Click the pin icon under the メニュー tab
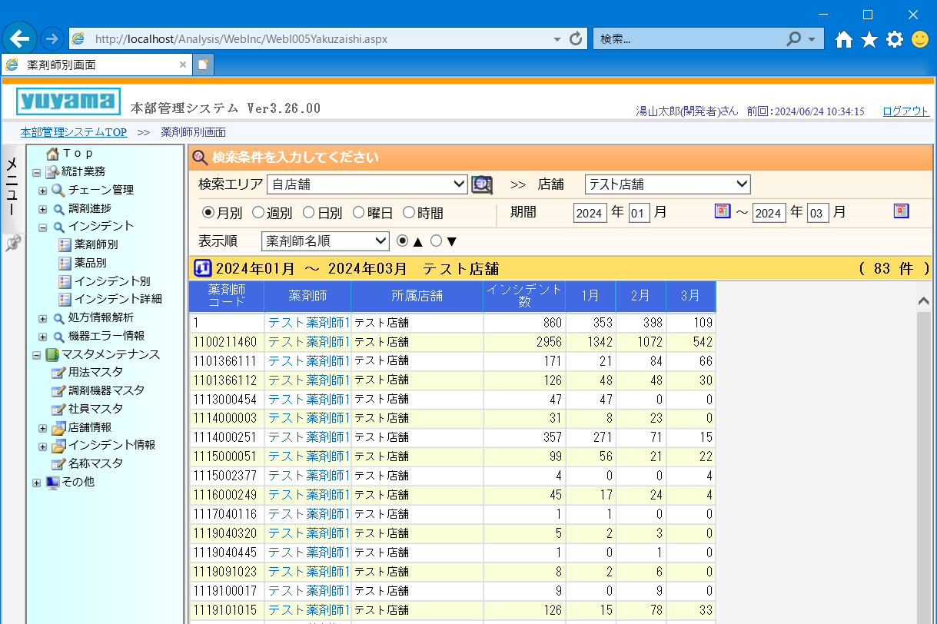Screen dimensions: 937x624 pos(12,243)
